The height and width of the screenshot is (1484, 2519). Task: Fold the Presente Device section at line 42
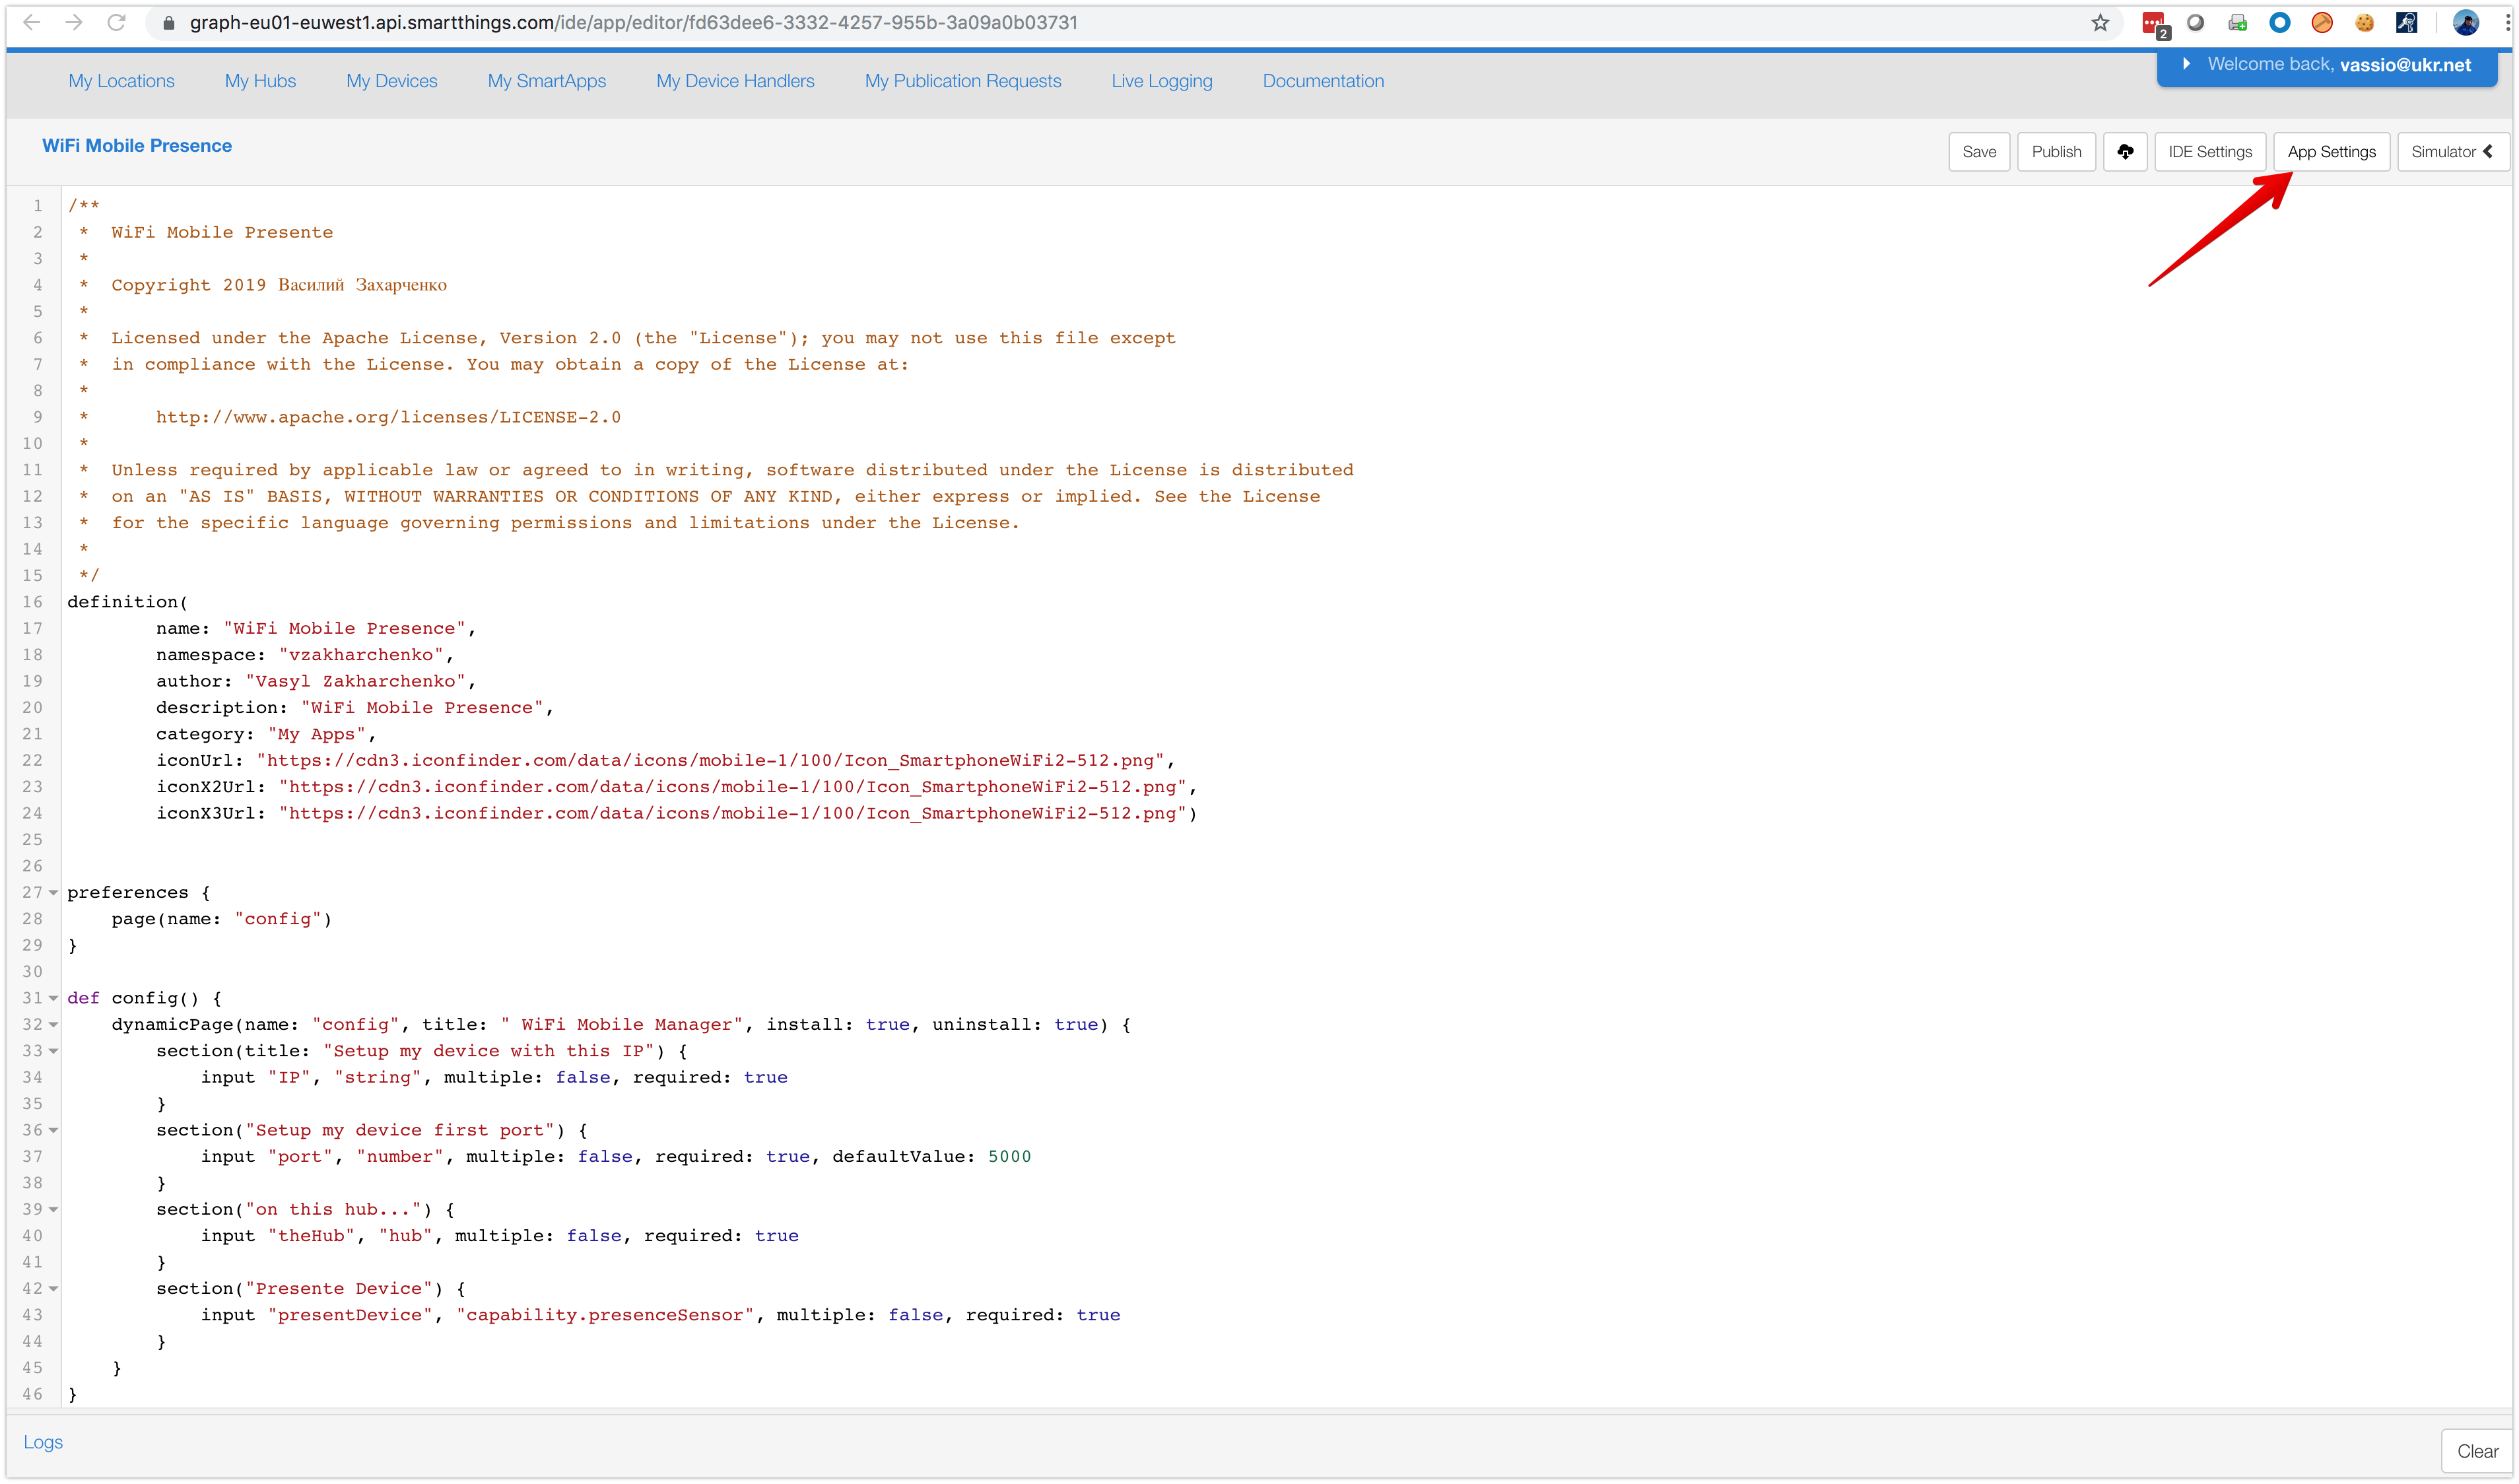54,1289
